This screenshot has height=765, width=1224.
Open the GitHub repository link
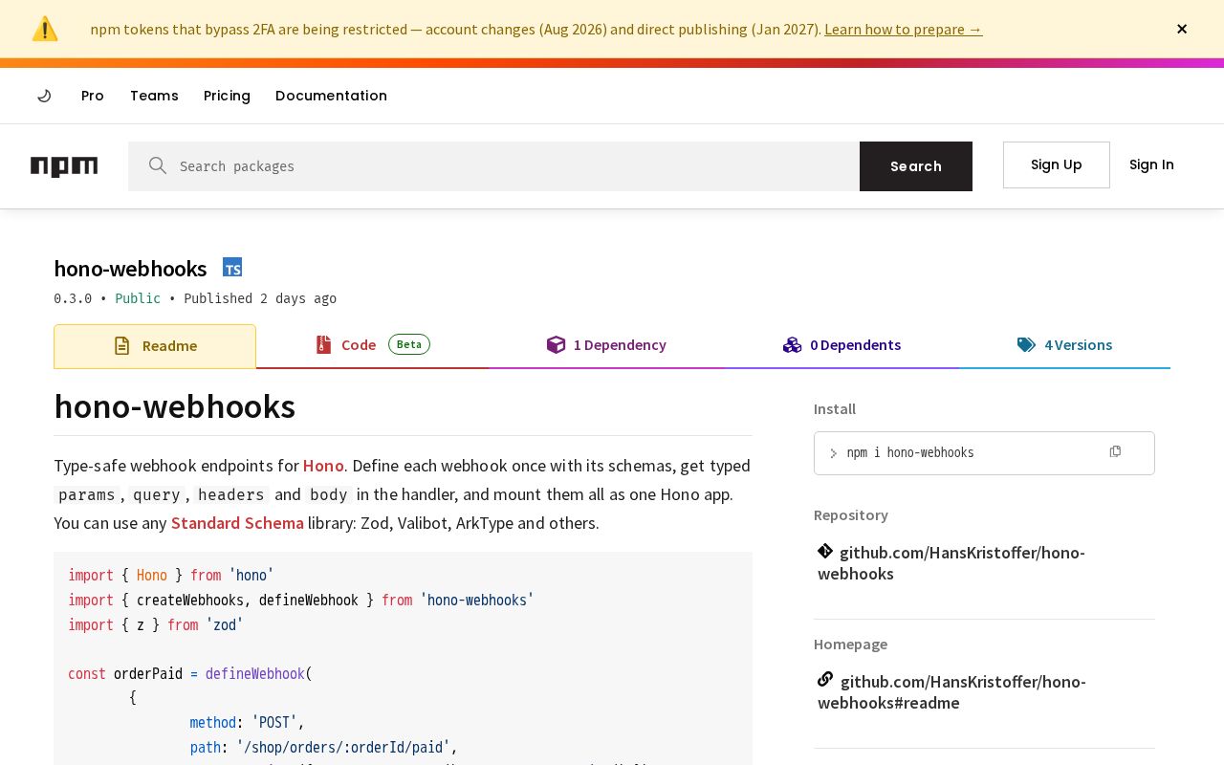tap(951, 562)
